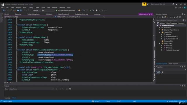Image resolution: width=187 pixels, height=105 pixels.
Task: Open the File menu
Action: point(2,8)
